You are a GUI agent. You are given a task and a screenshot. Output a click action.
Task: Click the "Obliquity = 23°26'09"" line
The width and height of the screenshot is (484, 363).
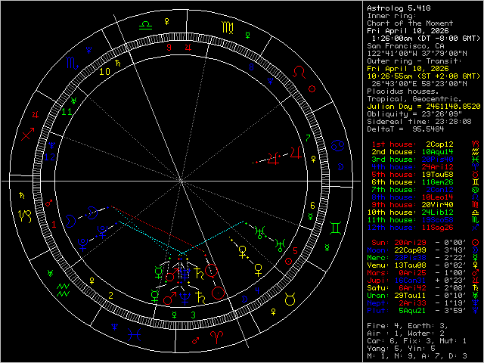pos(414,114)
